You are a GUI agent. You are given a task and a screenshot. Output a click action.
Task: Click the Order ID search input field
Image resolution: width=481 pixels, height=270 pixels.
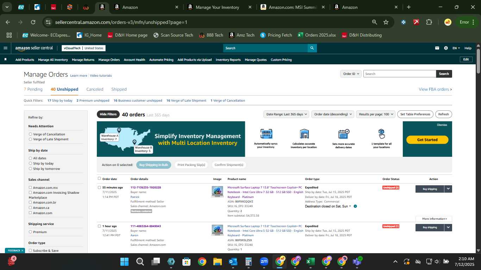coord(400,74)
